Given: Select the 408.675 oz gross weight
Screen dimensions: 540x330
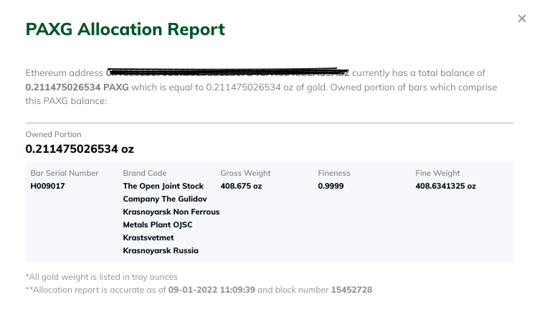Looking at the screenshot, I should [241, 186].
